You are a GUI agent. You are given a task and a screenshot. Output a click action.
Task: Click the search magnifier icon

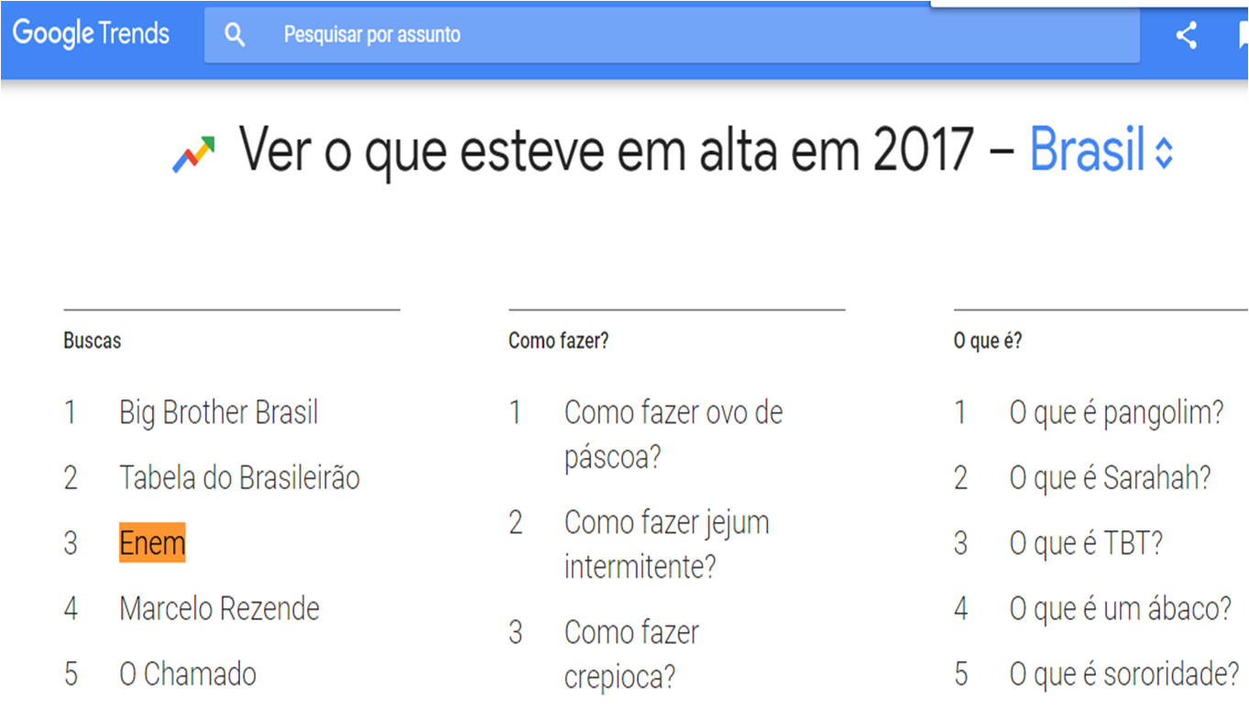pyautogui.click(x=236, y=36)
